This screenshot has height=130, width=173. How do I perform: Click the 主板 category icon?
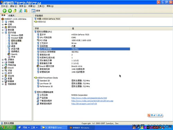pos(6,25)
